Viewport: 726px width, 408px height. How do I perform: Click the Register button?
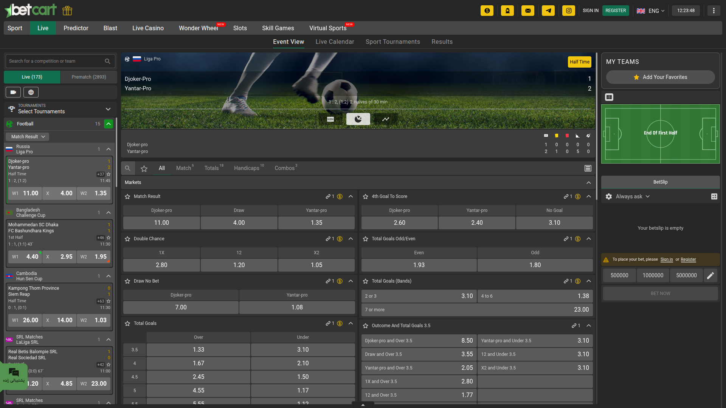point(616,11)
